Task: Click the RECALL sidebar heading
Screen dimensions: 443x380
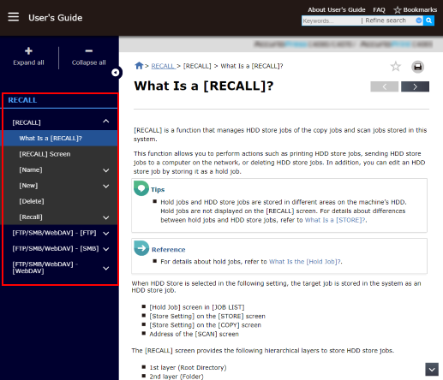Action: [22, 100]
